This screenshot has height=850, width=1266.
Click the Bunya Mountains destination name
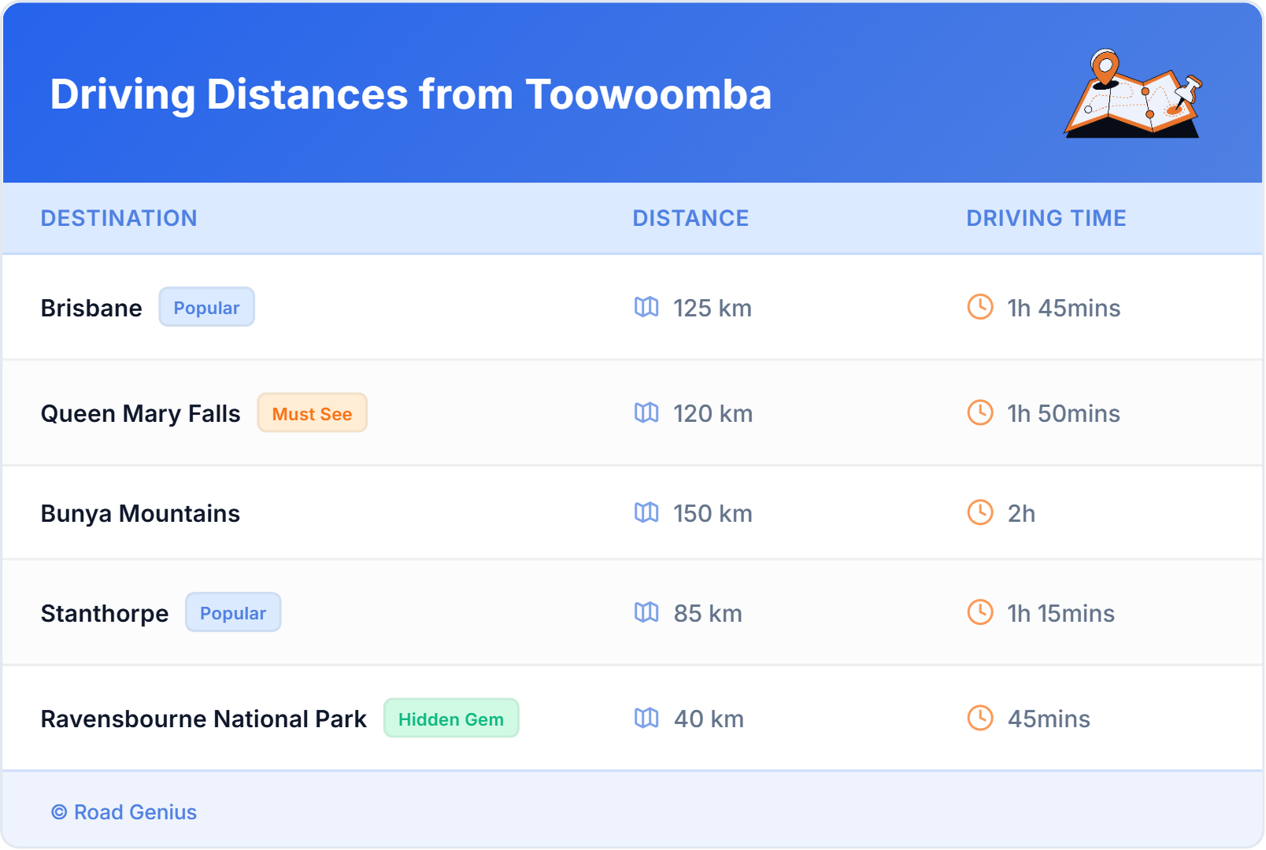[x=140, y=513]
